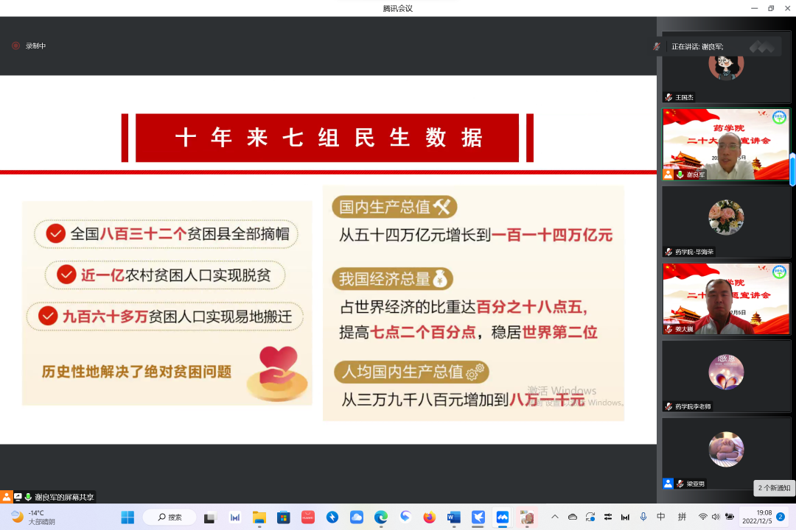This screenshot has height=530, width=796.
Task: Click the muted microphone icon beside 正在讲话
Action: pyautogui.click(x=657, y=46)
